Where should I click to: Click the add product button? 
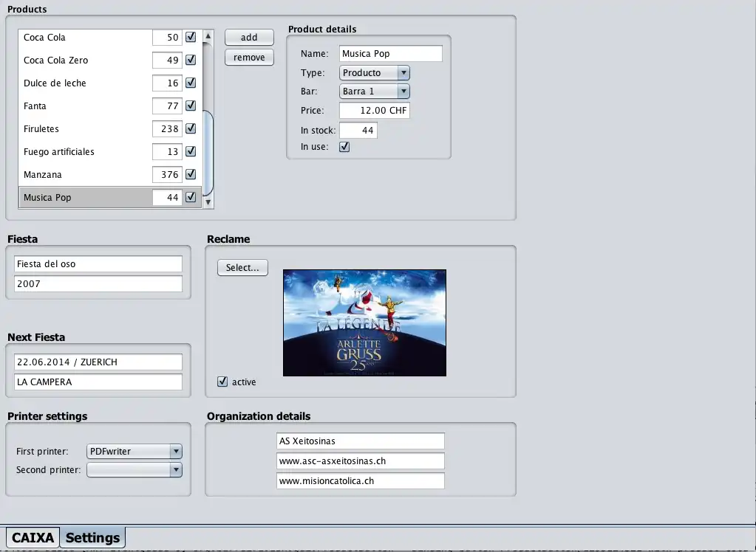tap(249, 37)
